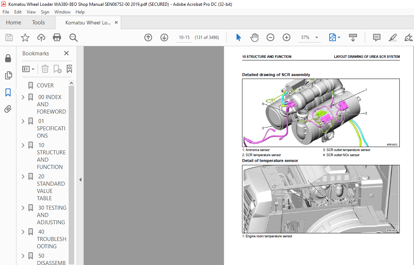Add a comment sticky note
The image size is (414, 265).
point(376,37)
